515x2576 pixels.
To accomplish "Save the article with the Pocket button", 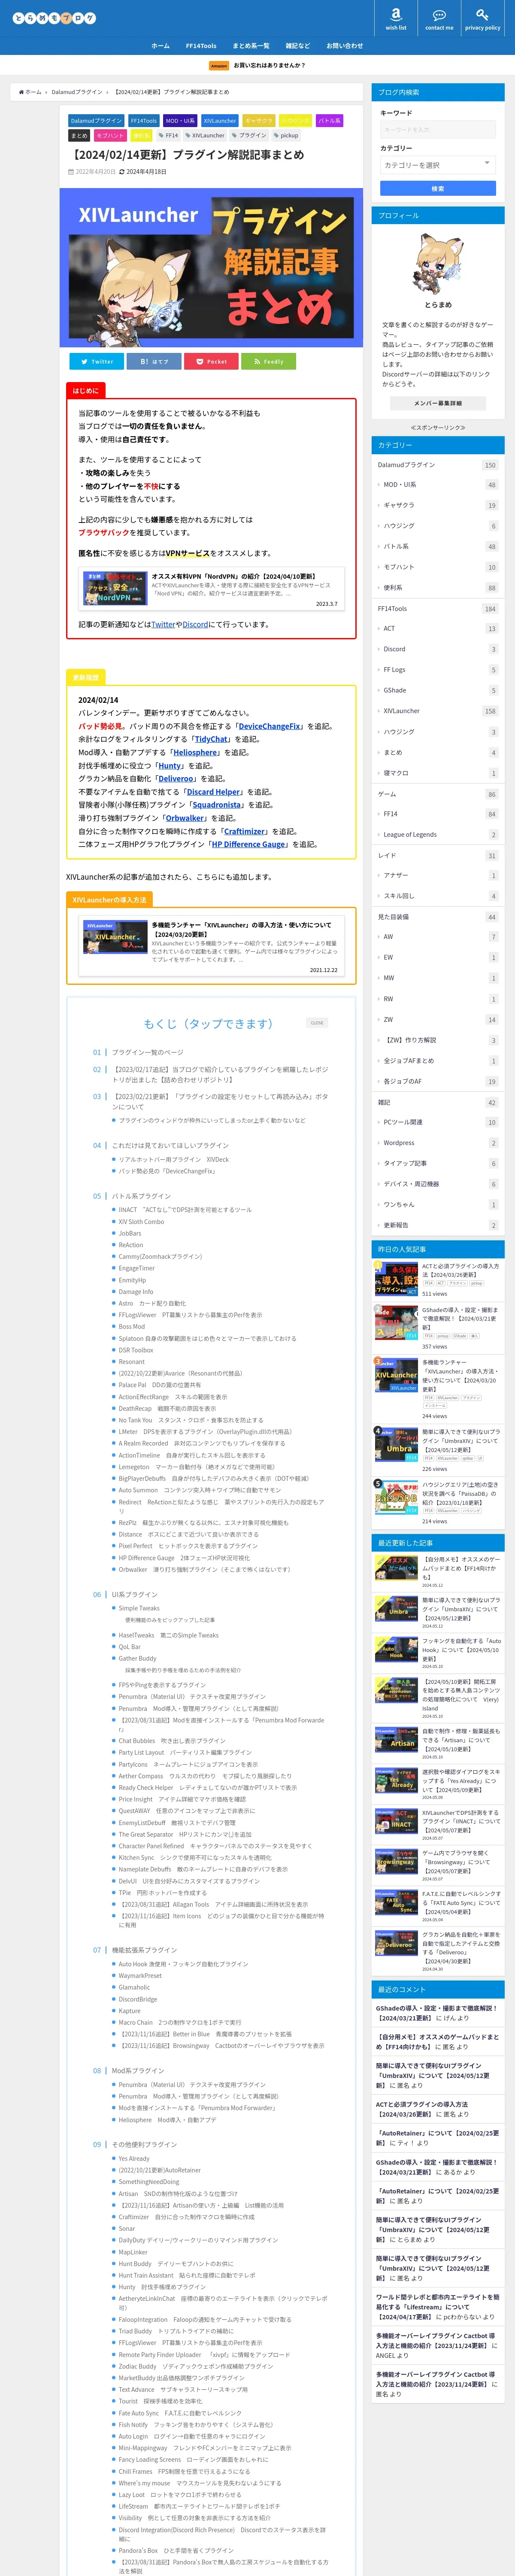I will (x=211, y=361).
